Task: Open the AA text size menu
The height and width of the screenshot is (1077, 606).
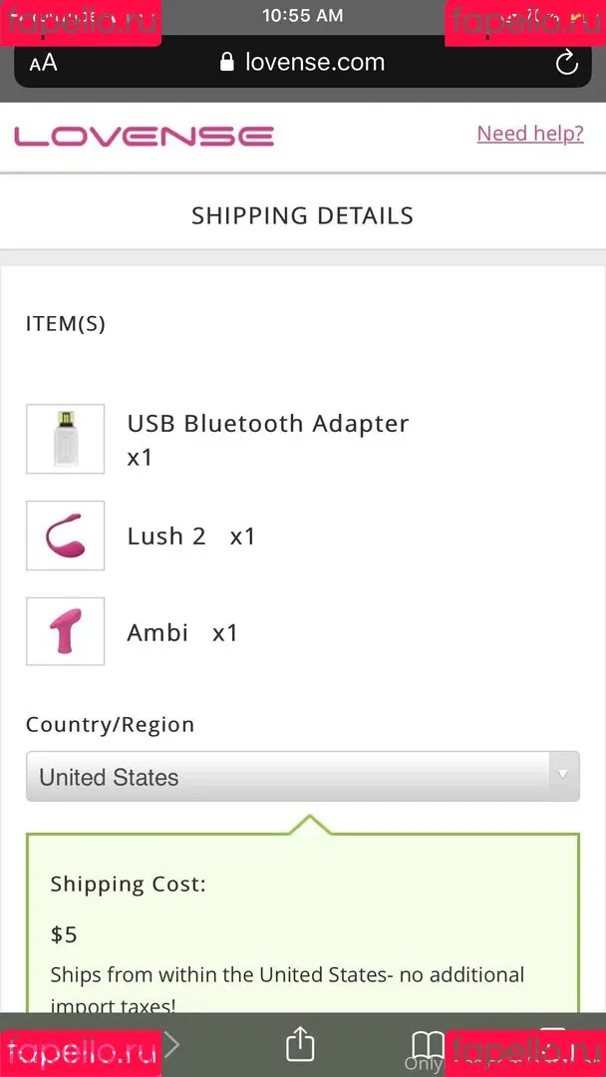Action: pyautogui.click(x=43, y=63)
